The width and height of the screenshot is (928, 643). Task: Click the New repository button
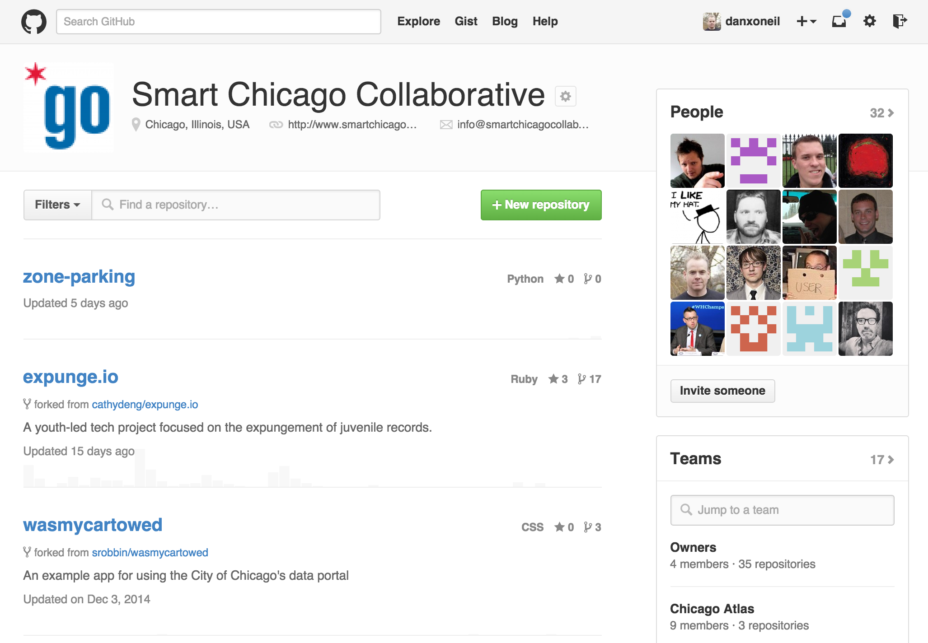click(541, 205)
